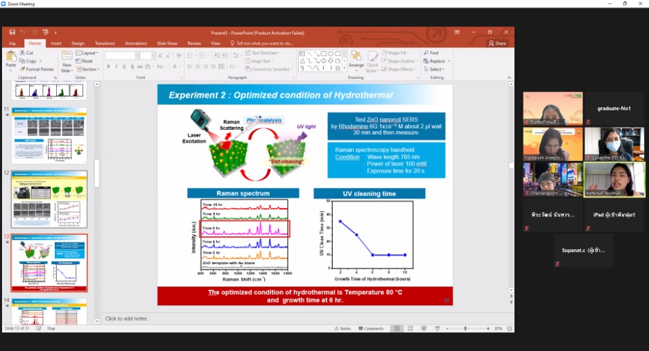Click the Share button in PowerPoint
The image size is (649, 351).
498,43
